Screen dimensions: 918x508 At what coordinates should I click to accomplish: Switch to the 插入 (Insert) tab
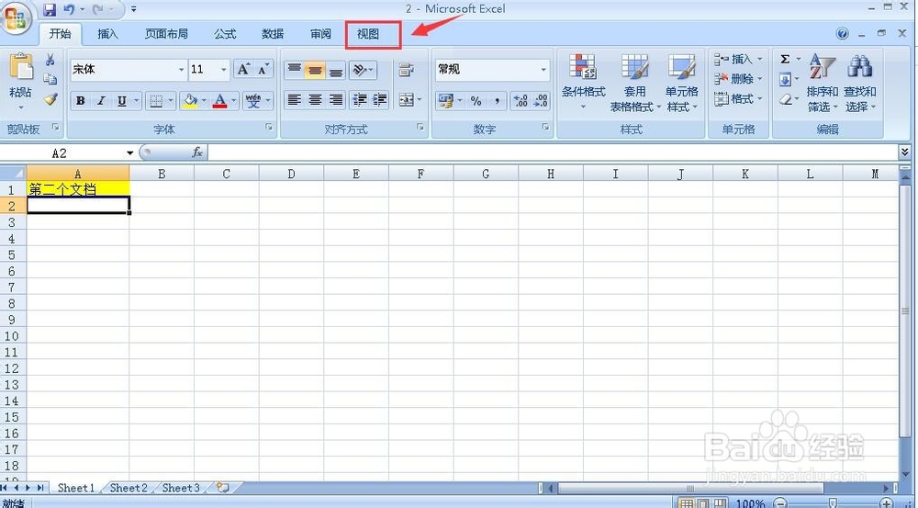click(x=107, y=34)
